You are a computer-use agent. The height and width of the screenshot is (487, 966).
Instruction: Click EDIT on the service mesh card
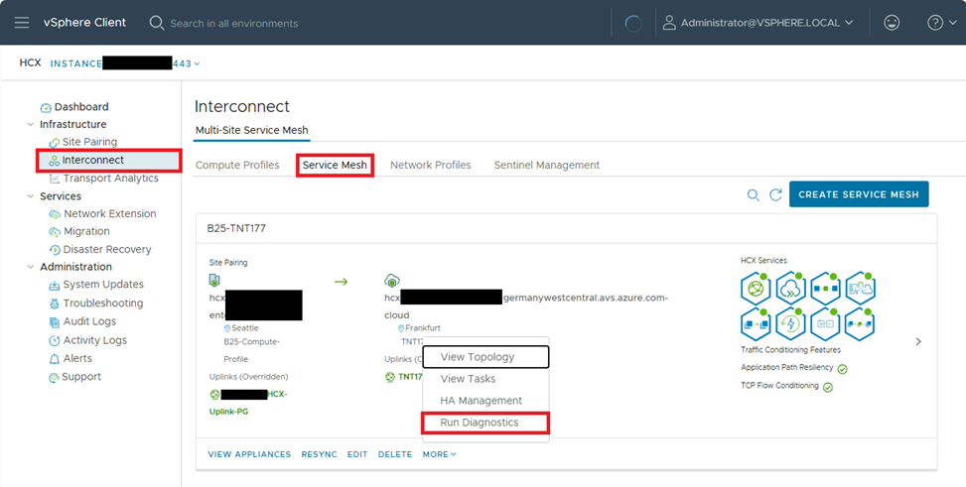click(357, 454)
